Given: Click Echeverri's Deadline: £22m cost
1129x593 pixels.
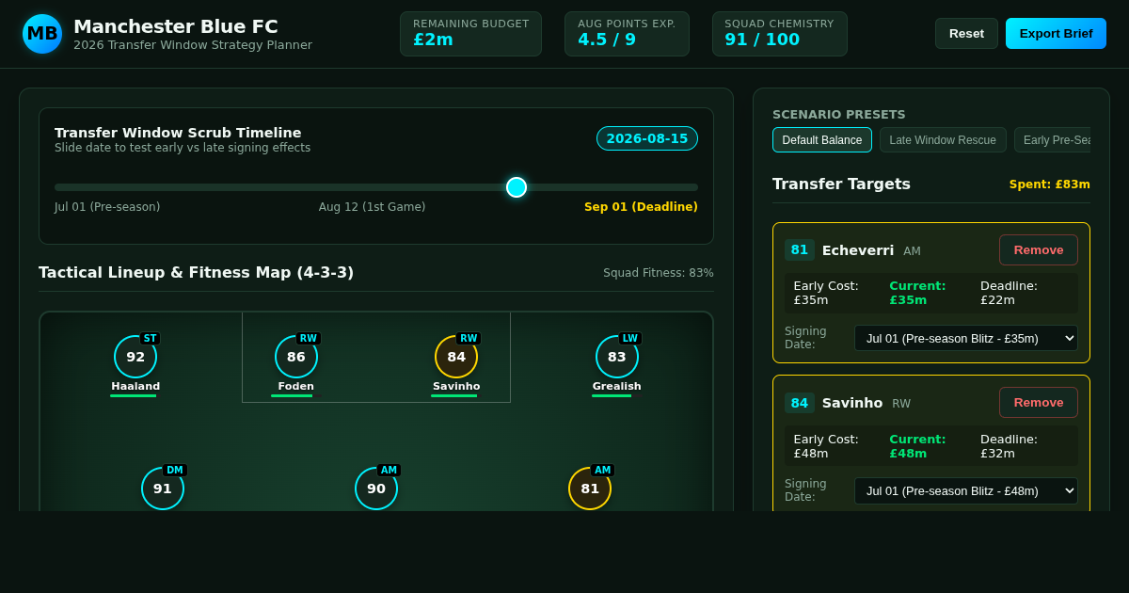Looking at the screenshot, I should pyautogui.click(x=1009, y=293).
